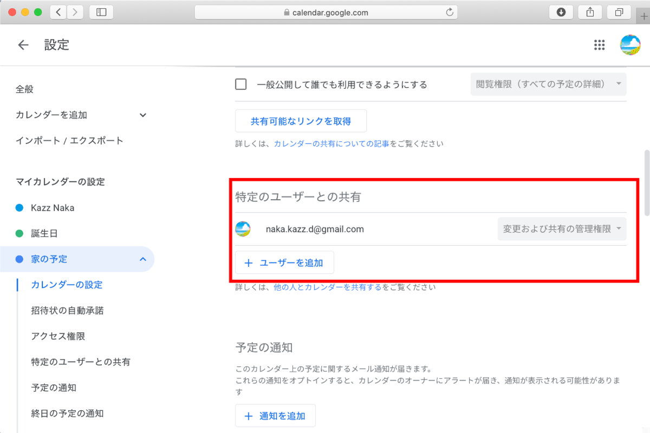Click the checkbox before the public access option
The width and height of the screenshot is (650, 433).
pos(240,84)
